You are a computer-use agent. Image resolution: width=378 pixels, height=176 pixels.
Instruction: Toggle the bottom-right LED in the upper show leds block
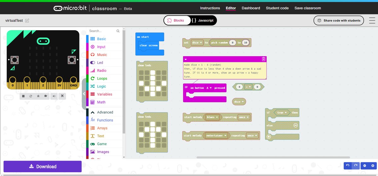click(164, 94)
